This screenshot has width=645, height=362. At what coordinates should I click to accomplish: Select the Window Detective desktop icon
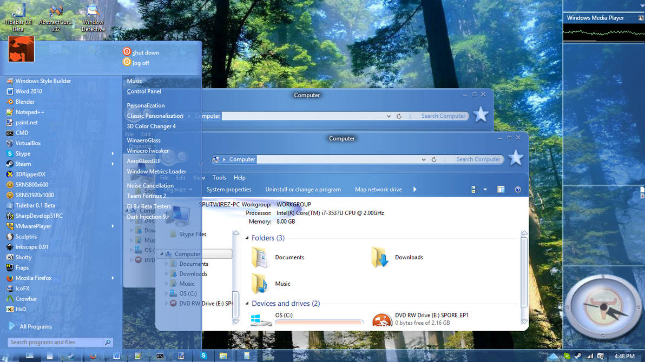tap(93, 17)
